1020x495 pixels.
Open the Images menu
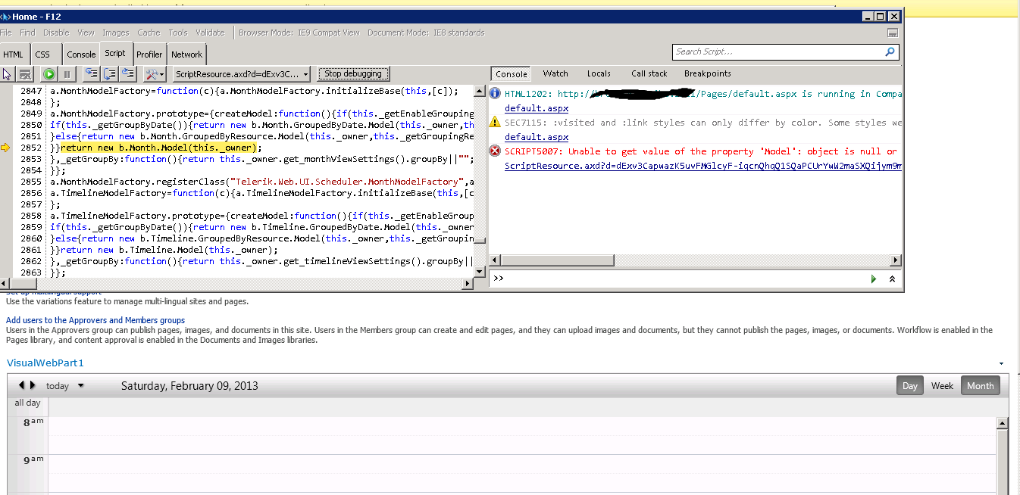116,33
